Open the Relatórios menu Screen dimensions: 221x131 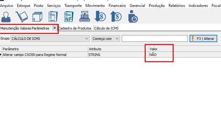(177, 6)
